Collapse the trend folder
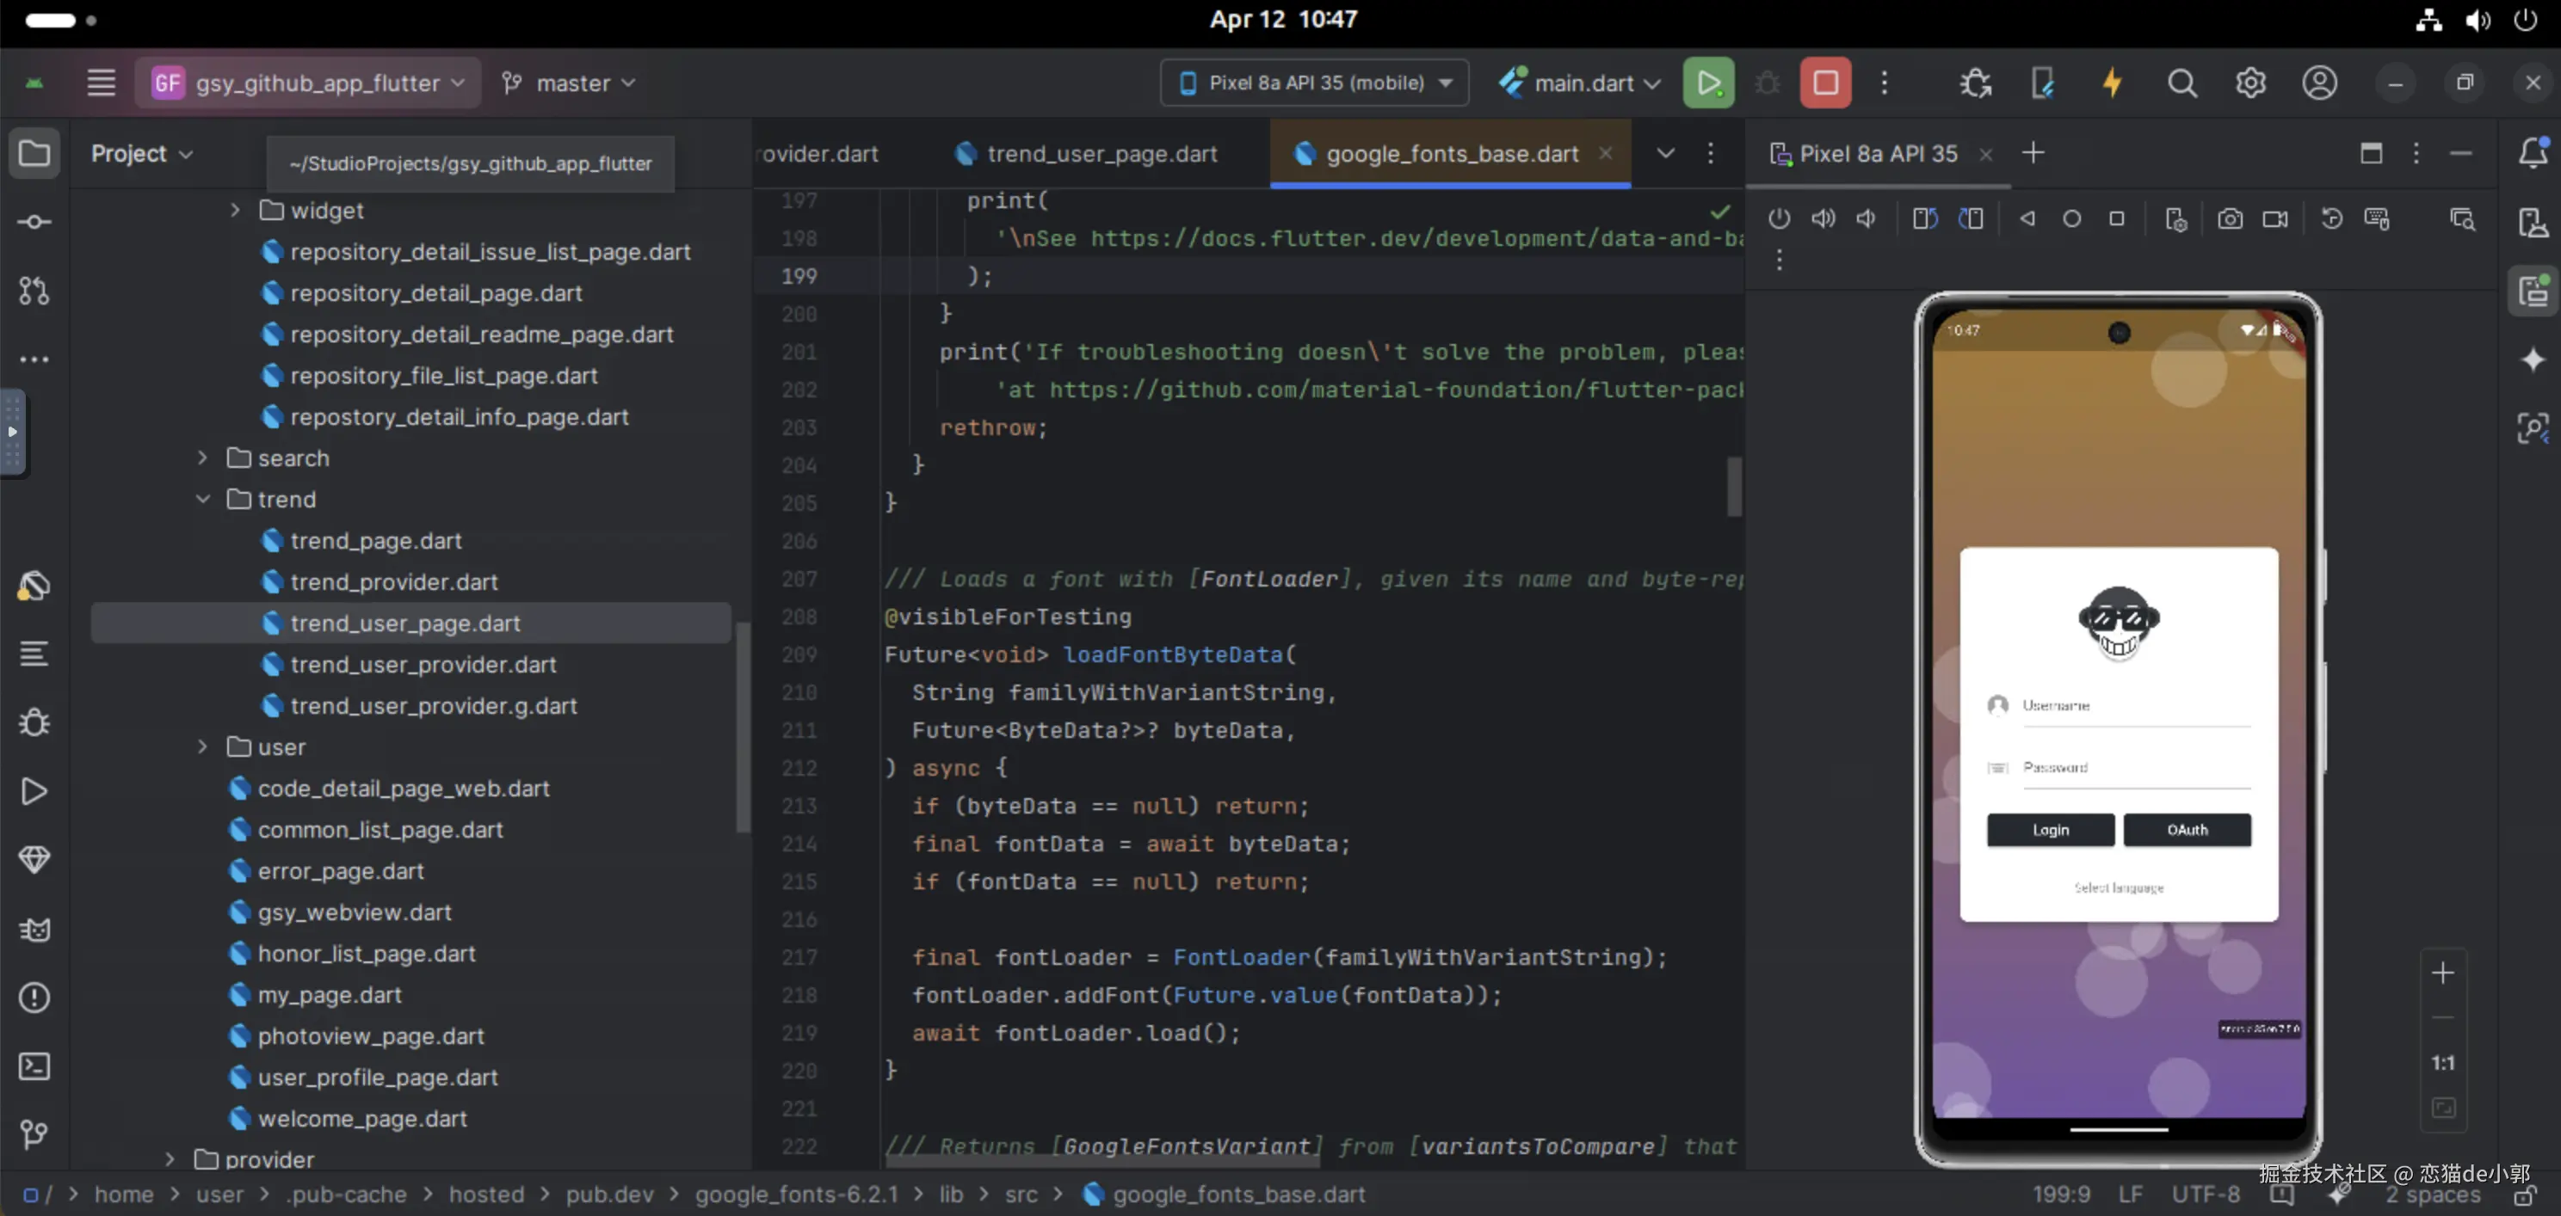2561x1216 pixels. pos(203,499)
